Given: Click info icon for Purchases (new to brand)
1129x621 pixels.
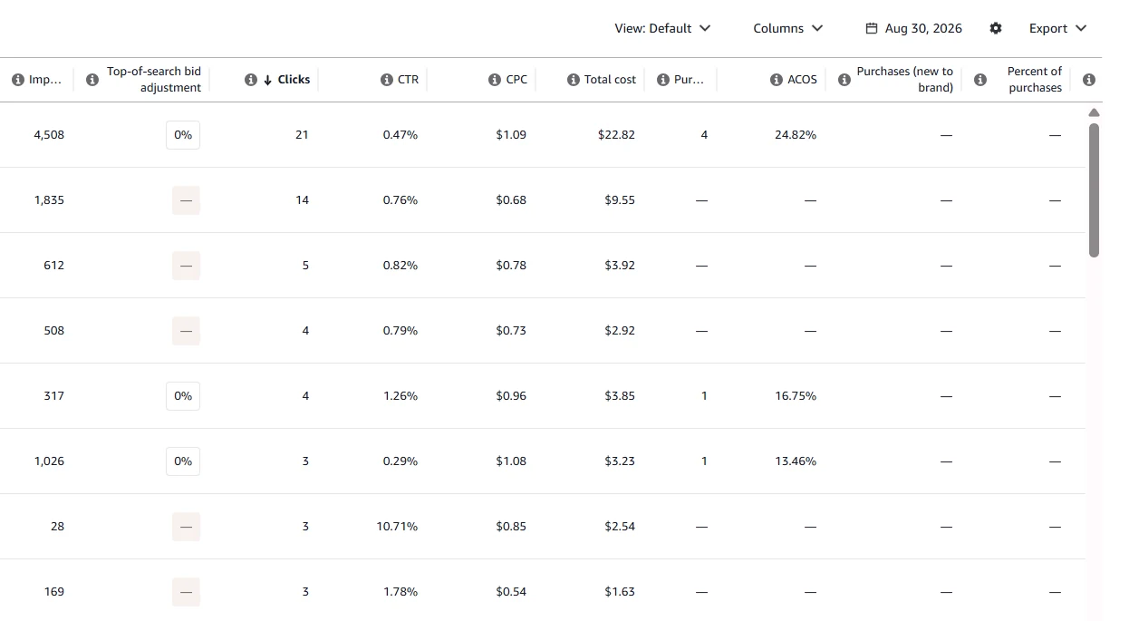Looking at the screenshot, I should coord(844,80).
